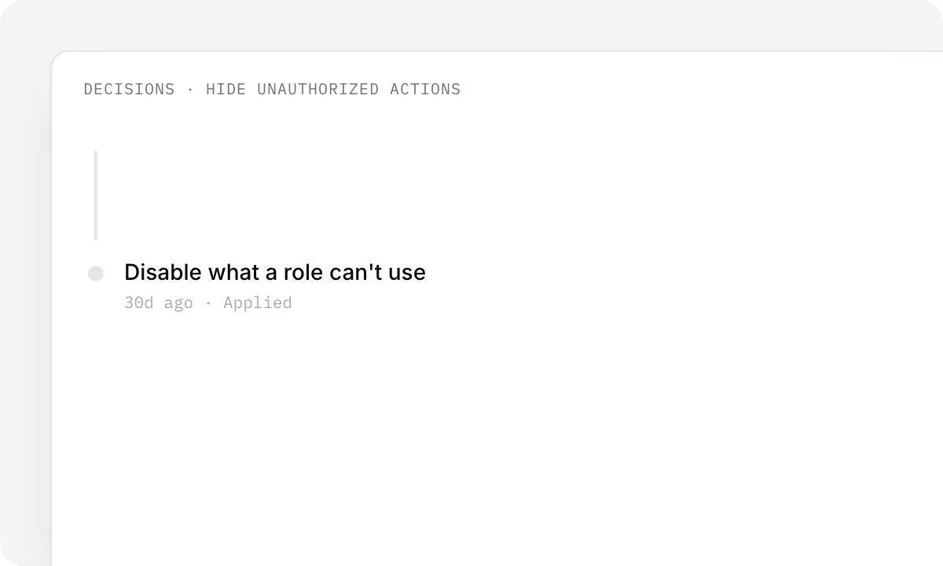Viewport: 943px width, 566px height.
Task: Click the "30d ago · Applied" status text
Action: (208, 303)
